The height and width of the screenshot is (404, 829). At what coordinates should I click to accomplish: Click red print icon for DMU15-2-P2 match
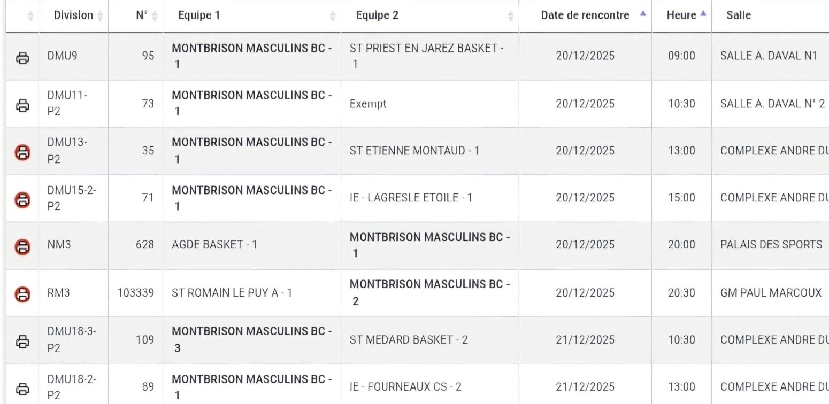(x=22, y=199)
